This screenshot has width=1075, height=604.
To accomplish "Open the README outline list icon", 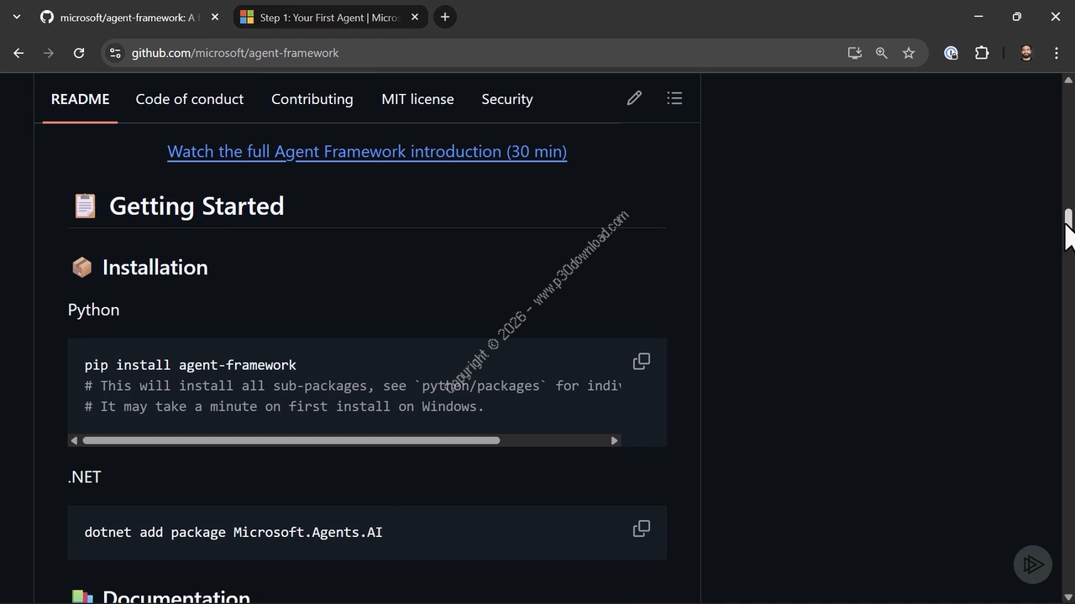I will click(674, 99).
